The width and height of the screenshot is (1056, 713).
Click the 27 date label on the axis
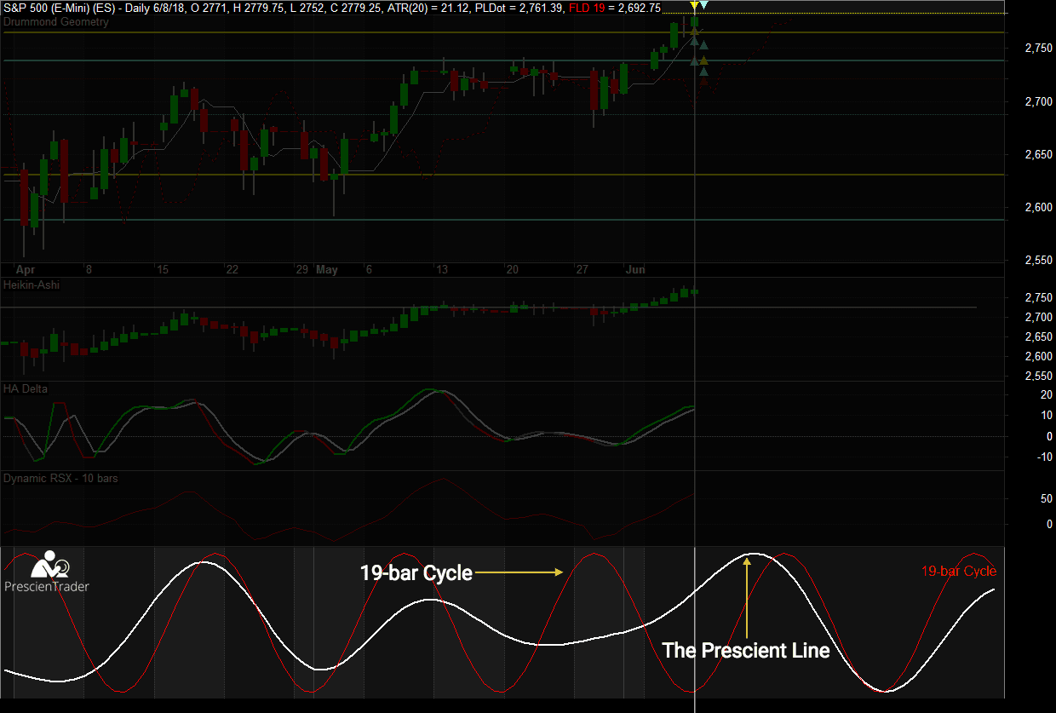click(582, 269)
